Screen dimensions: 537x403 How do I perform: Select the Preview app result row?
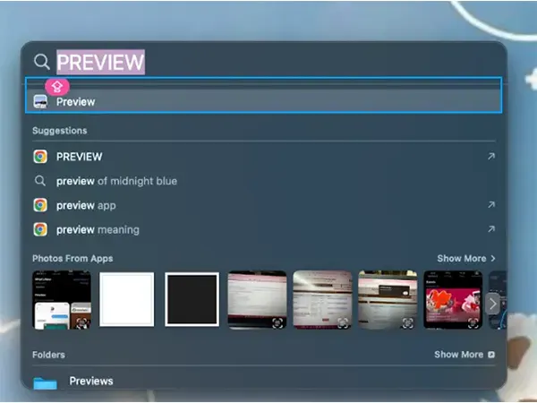pyautogui.click(x=264, y=101)
